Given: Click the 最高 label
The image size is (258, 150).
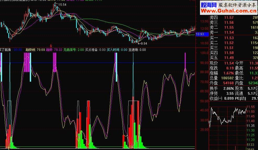Looking at the screenshot, I should point(239,68).
